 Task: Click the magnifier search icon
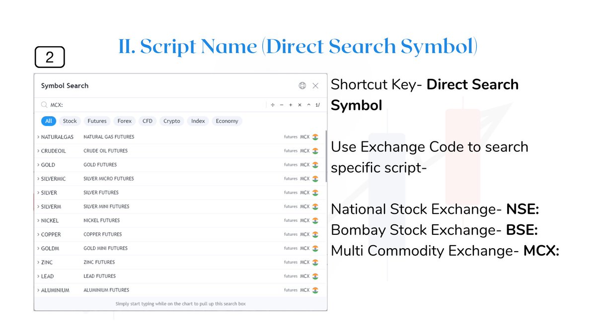click(x=44, y=105)
